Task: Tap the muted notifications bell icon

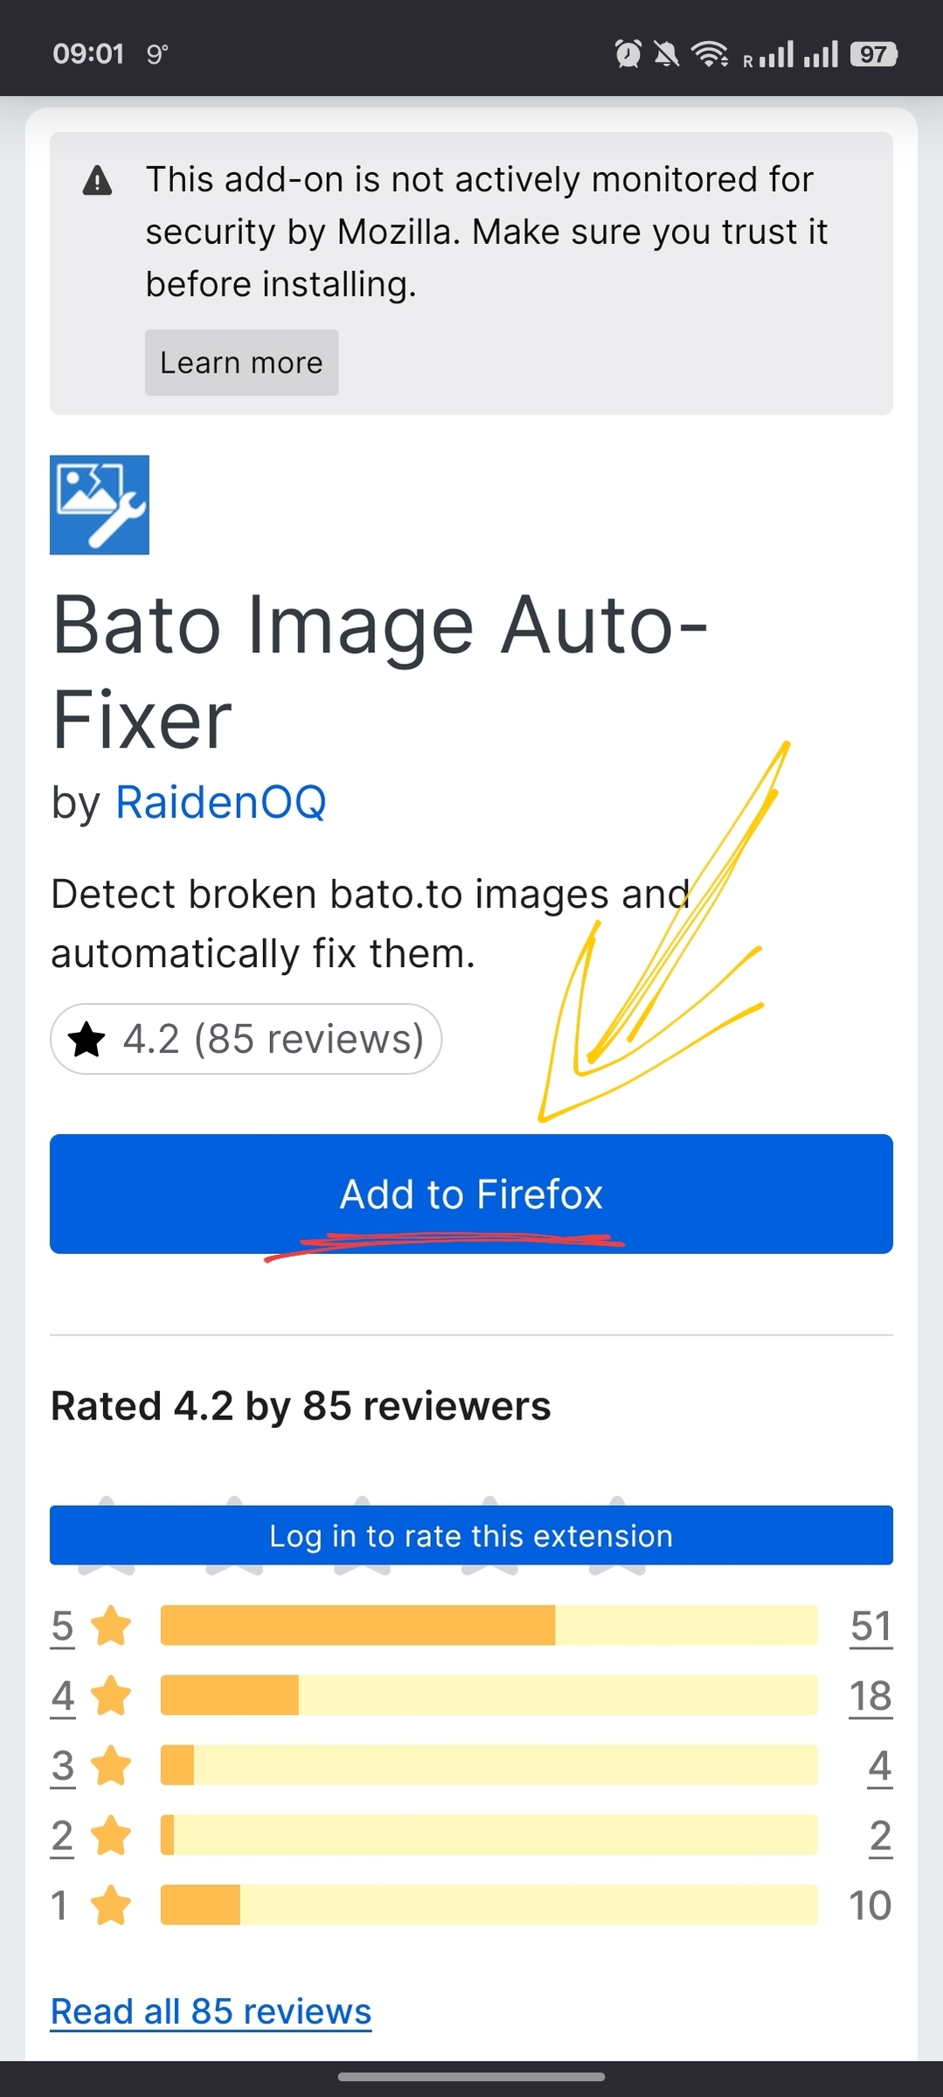Action: 666,54
